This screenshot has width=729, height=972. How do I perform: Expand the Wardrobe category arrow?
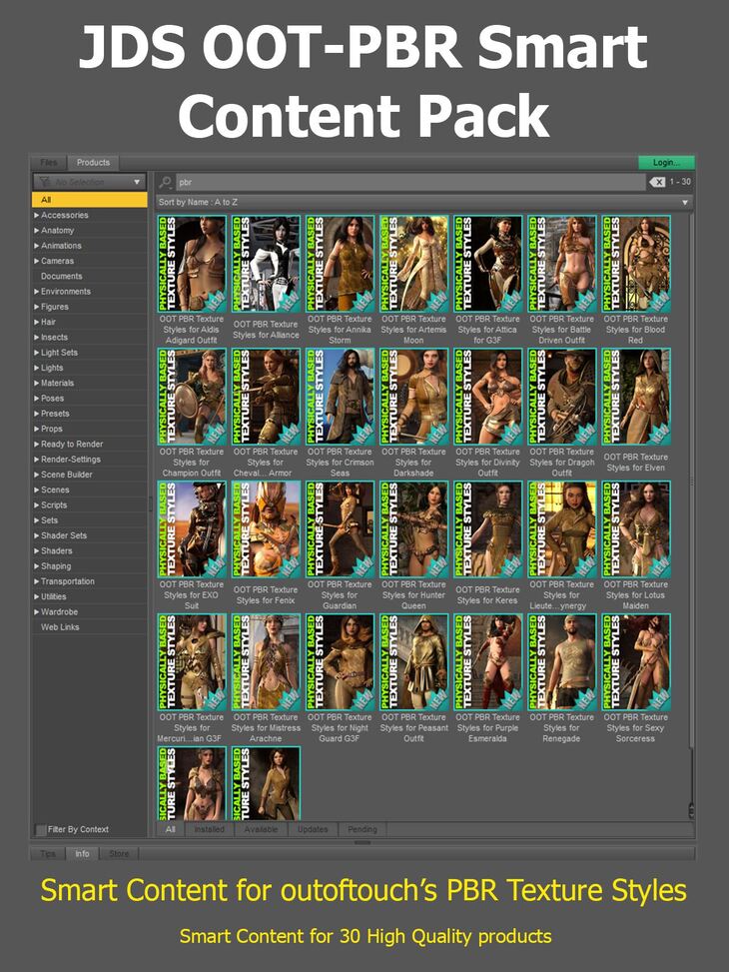click(38, 611)
